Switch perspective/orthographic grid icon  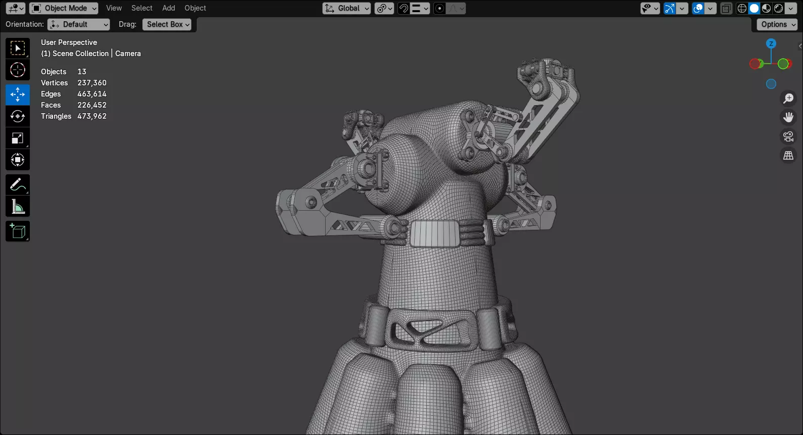coord(788,156)
